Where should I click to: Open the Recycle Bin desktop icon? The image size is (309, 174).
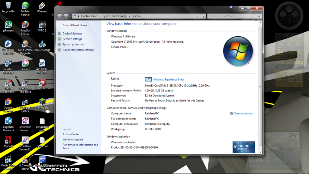pyautogui.click(x=8, y=7)
